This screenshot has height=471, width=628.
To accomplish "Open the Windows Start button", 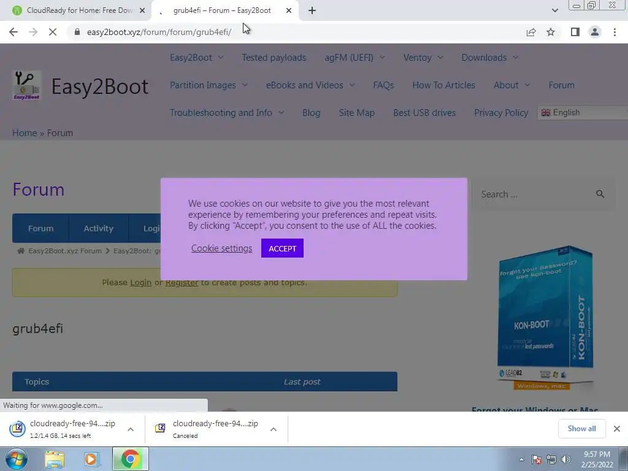I will 16,459.
